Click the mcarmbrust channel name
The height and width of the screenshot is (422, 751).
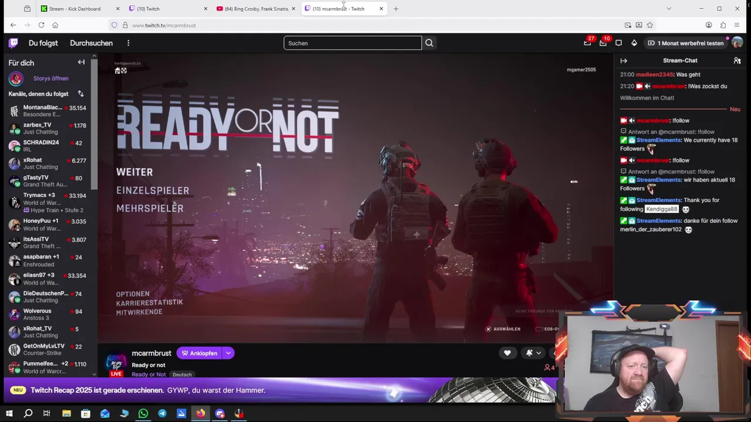click(x=151, y=353)
